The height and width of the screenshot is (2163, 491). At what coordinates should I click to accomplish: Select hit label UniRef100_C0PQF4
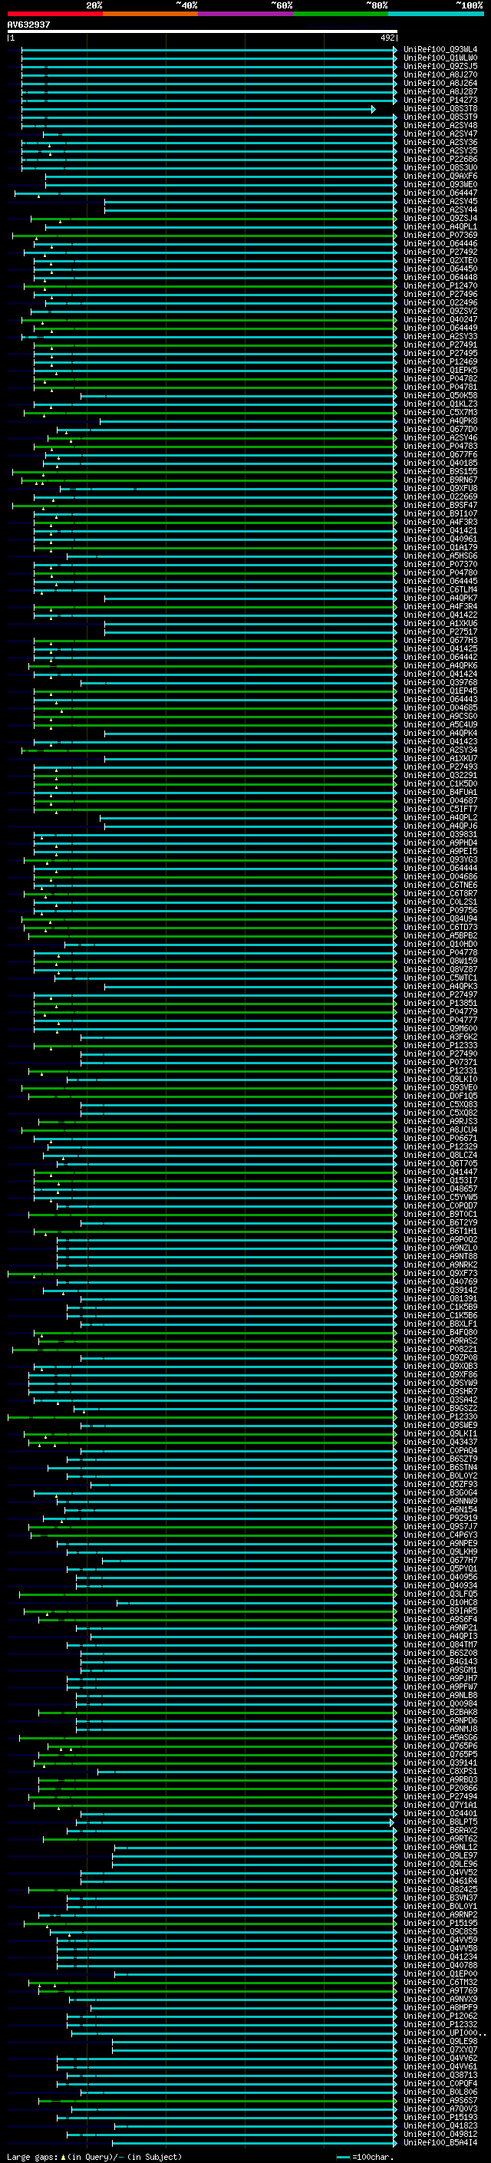440,2083
